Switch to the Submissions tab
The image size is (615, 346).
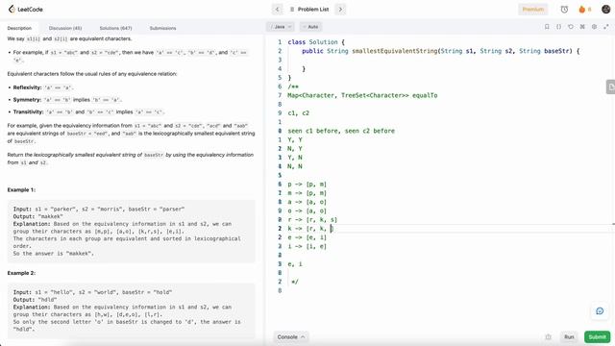pos(162,28)
